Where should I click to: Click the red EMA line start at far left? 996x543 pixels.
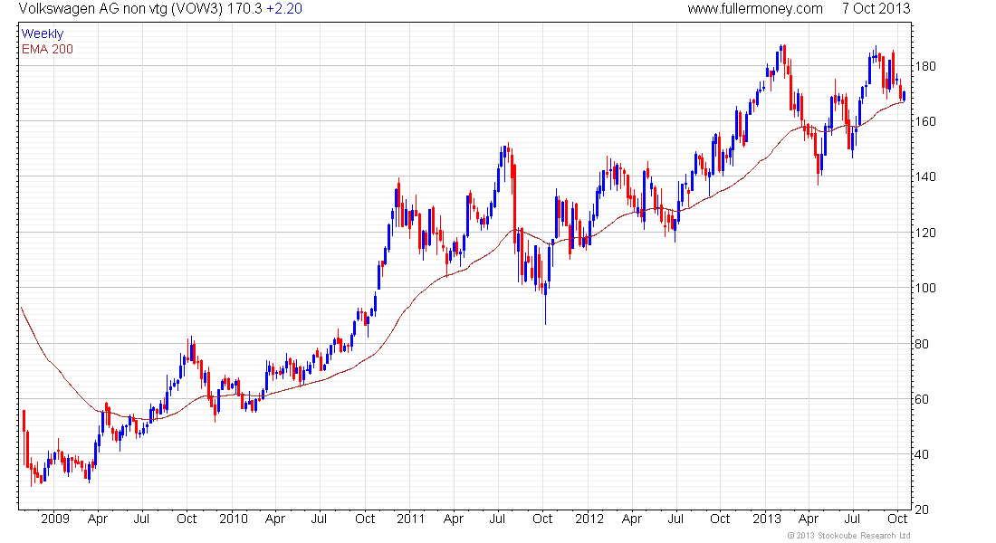click(x=22, y=309)
